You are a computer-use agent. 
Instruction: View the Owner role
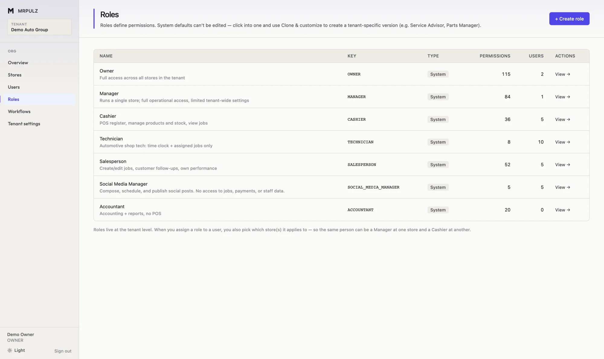click(562, 74)
